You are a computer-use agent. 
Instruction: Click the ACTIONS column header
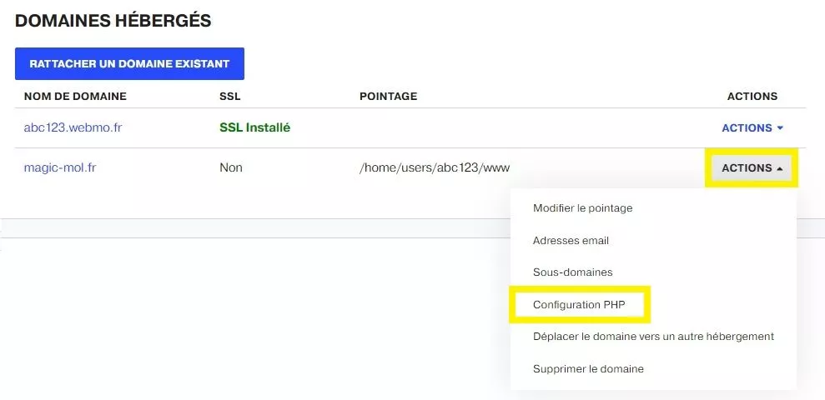coord(752,97)
